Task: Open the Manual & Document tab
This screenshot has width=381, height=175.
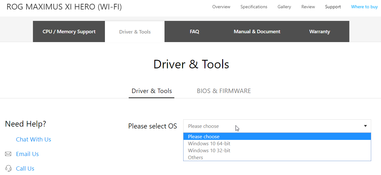Action: pyautogui.click(x=257, y=32)
